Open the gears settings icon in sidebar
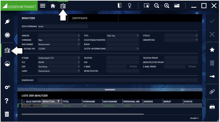Image resolution: width=220 pixels, height=122 pixels. [x=7, y=87]
